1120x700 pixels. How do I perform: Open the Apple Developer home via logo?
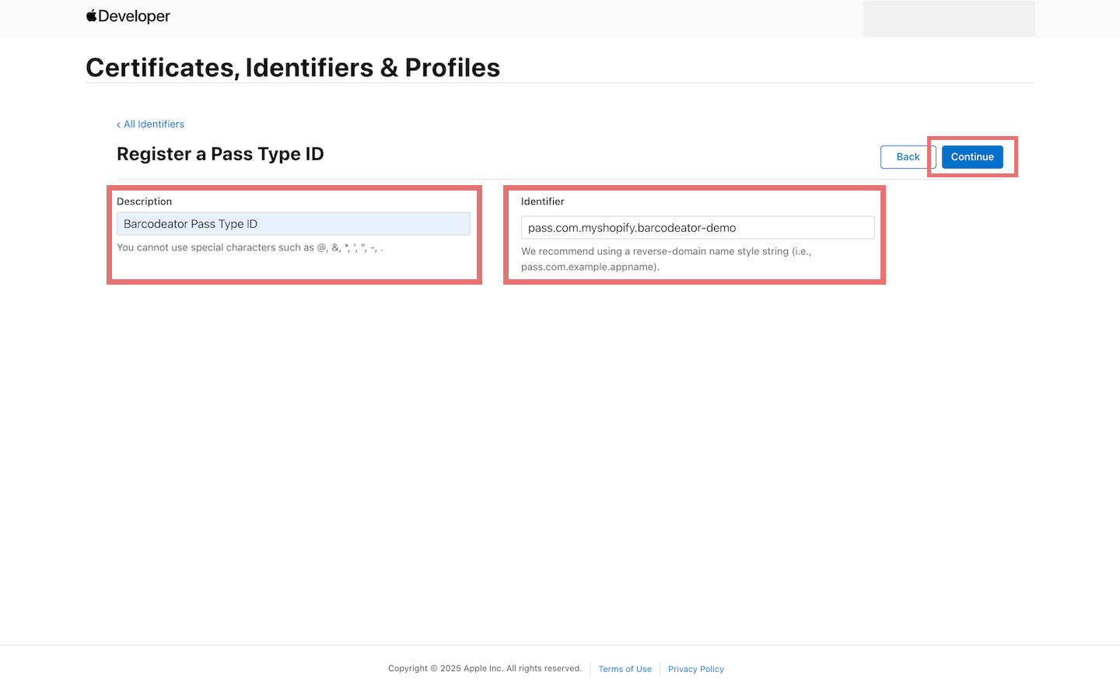pos(128,16)
